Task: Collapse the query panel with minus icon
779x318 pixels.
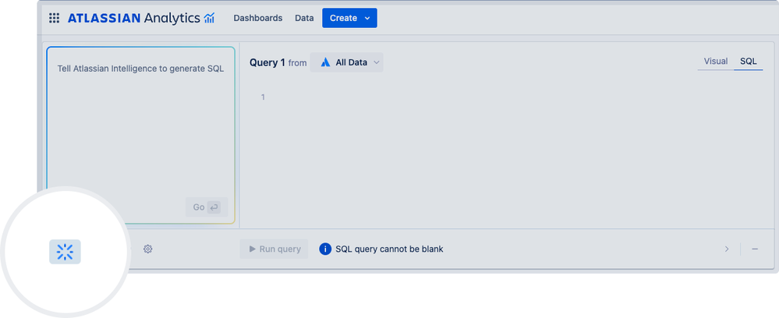Action: (755, 249)
